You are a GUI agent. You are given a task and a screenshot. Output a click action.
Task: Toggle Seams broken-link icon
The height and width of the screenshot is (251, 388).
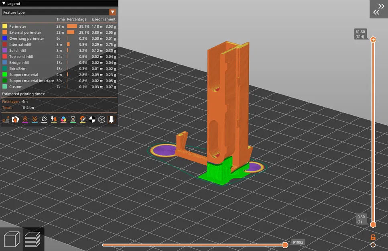coord(44,120)
